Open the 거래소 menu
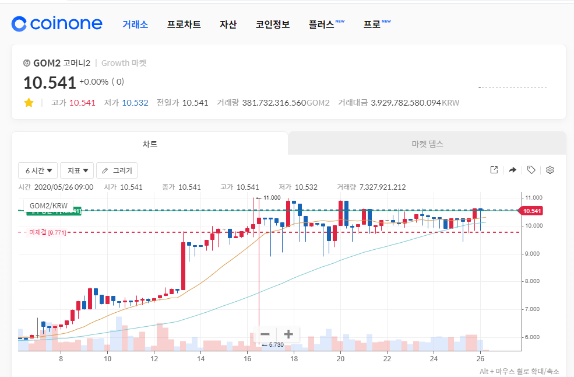574x377 pixels. (135, 25)
